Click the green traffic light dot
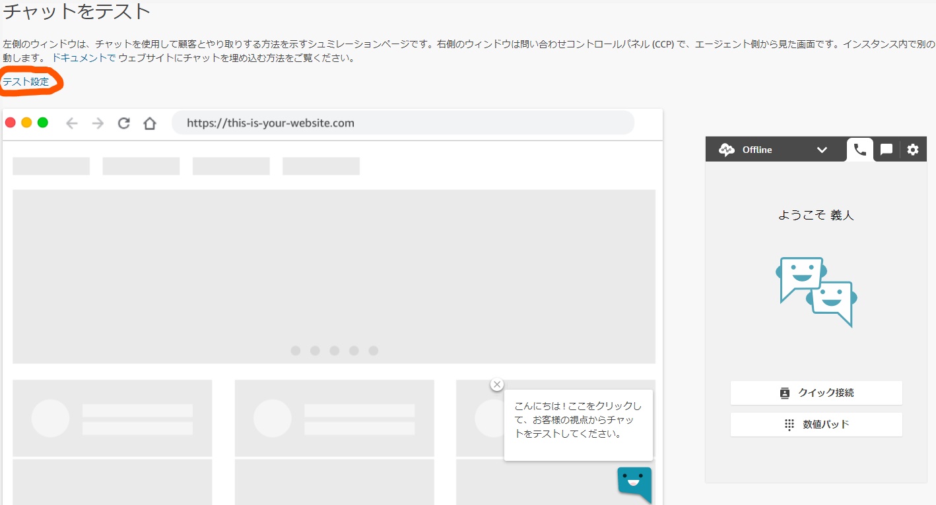 (x=42, y=122)
